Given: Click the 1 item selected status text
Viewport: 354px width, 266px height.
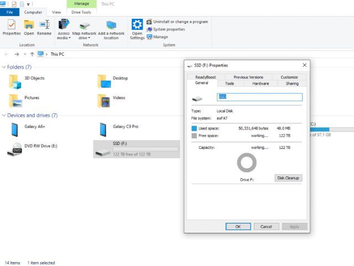Looking at the screenshot, I should [41, 263].
